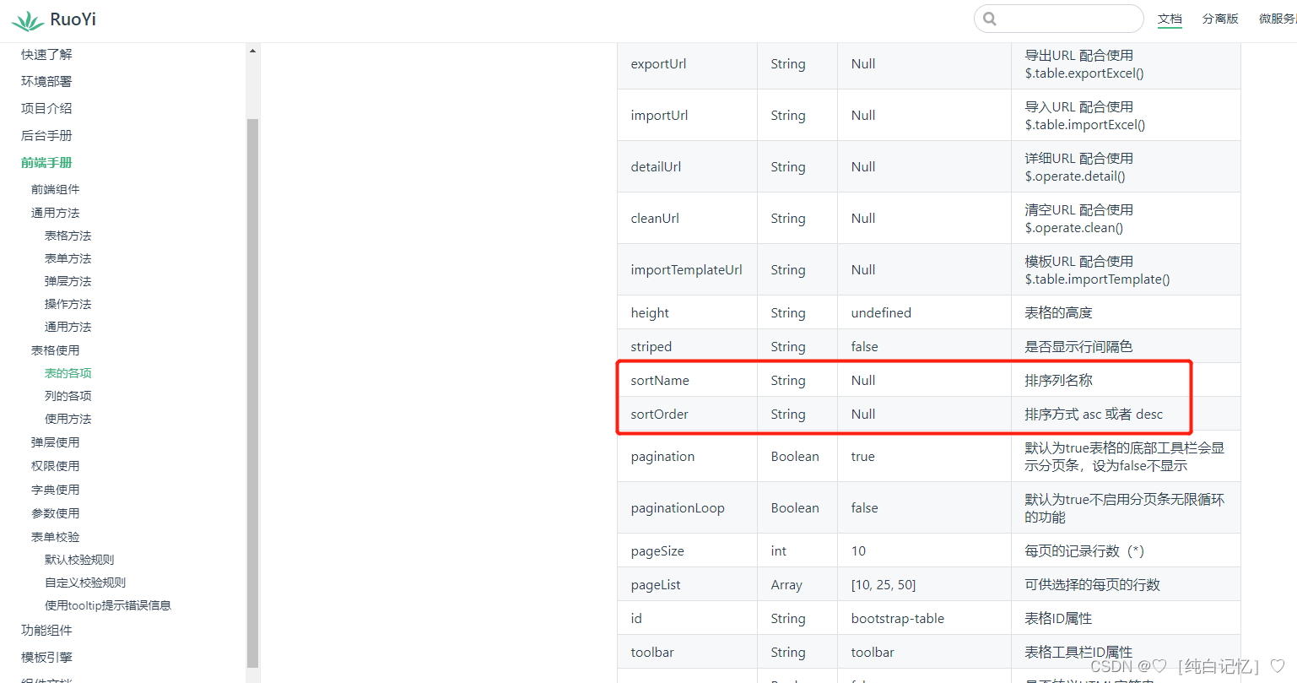1297x683 pixels.
Task: Click the height parameter cell
Action: pos(687,312)
